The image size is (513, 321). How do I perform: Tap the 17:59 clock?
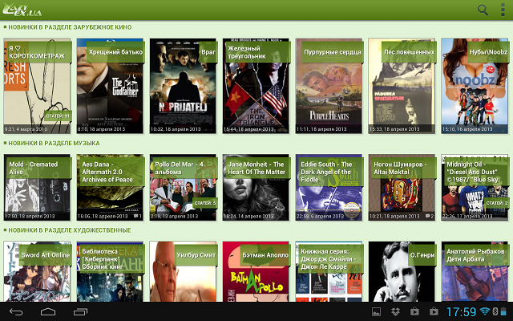point(462,312)
